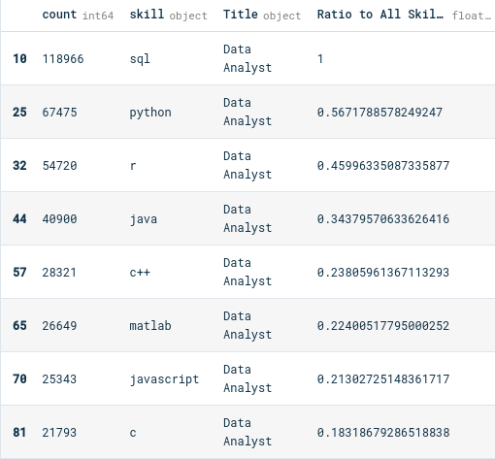The image size is (495, 459).
Task: Click Data Analyst title in row 32
Action: 247,165
